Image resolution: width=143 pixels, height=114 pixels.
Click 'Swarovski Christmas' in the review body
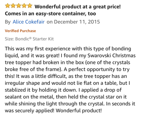coord(112,56)
